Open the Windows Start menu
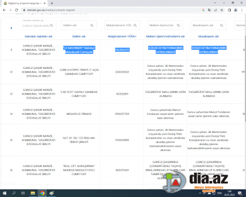The height and width of the screenshot is (197, 246). [x=4, y=193]
